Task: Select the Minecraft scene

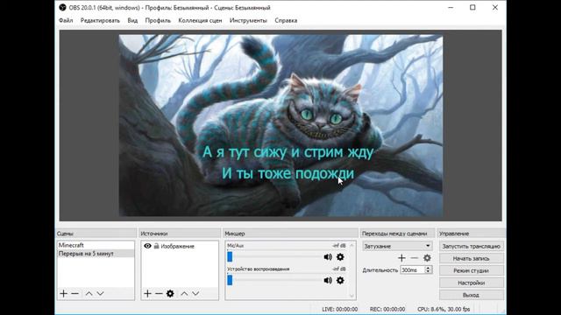Action: pos(96,245)
